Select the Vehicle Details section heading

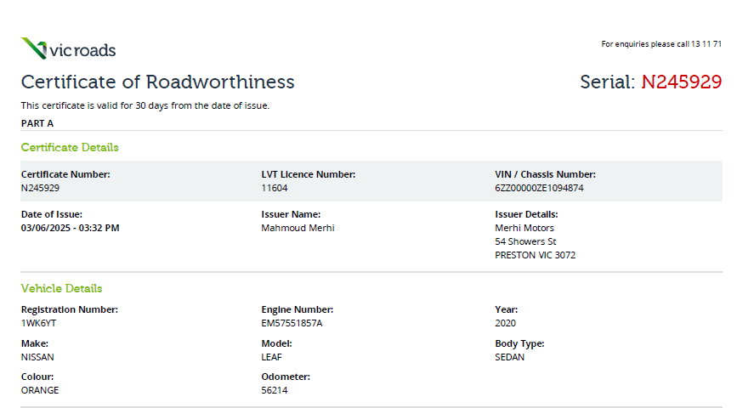point(61,288)
